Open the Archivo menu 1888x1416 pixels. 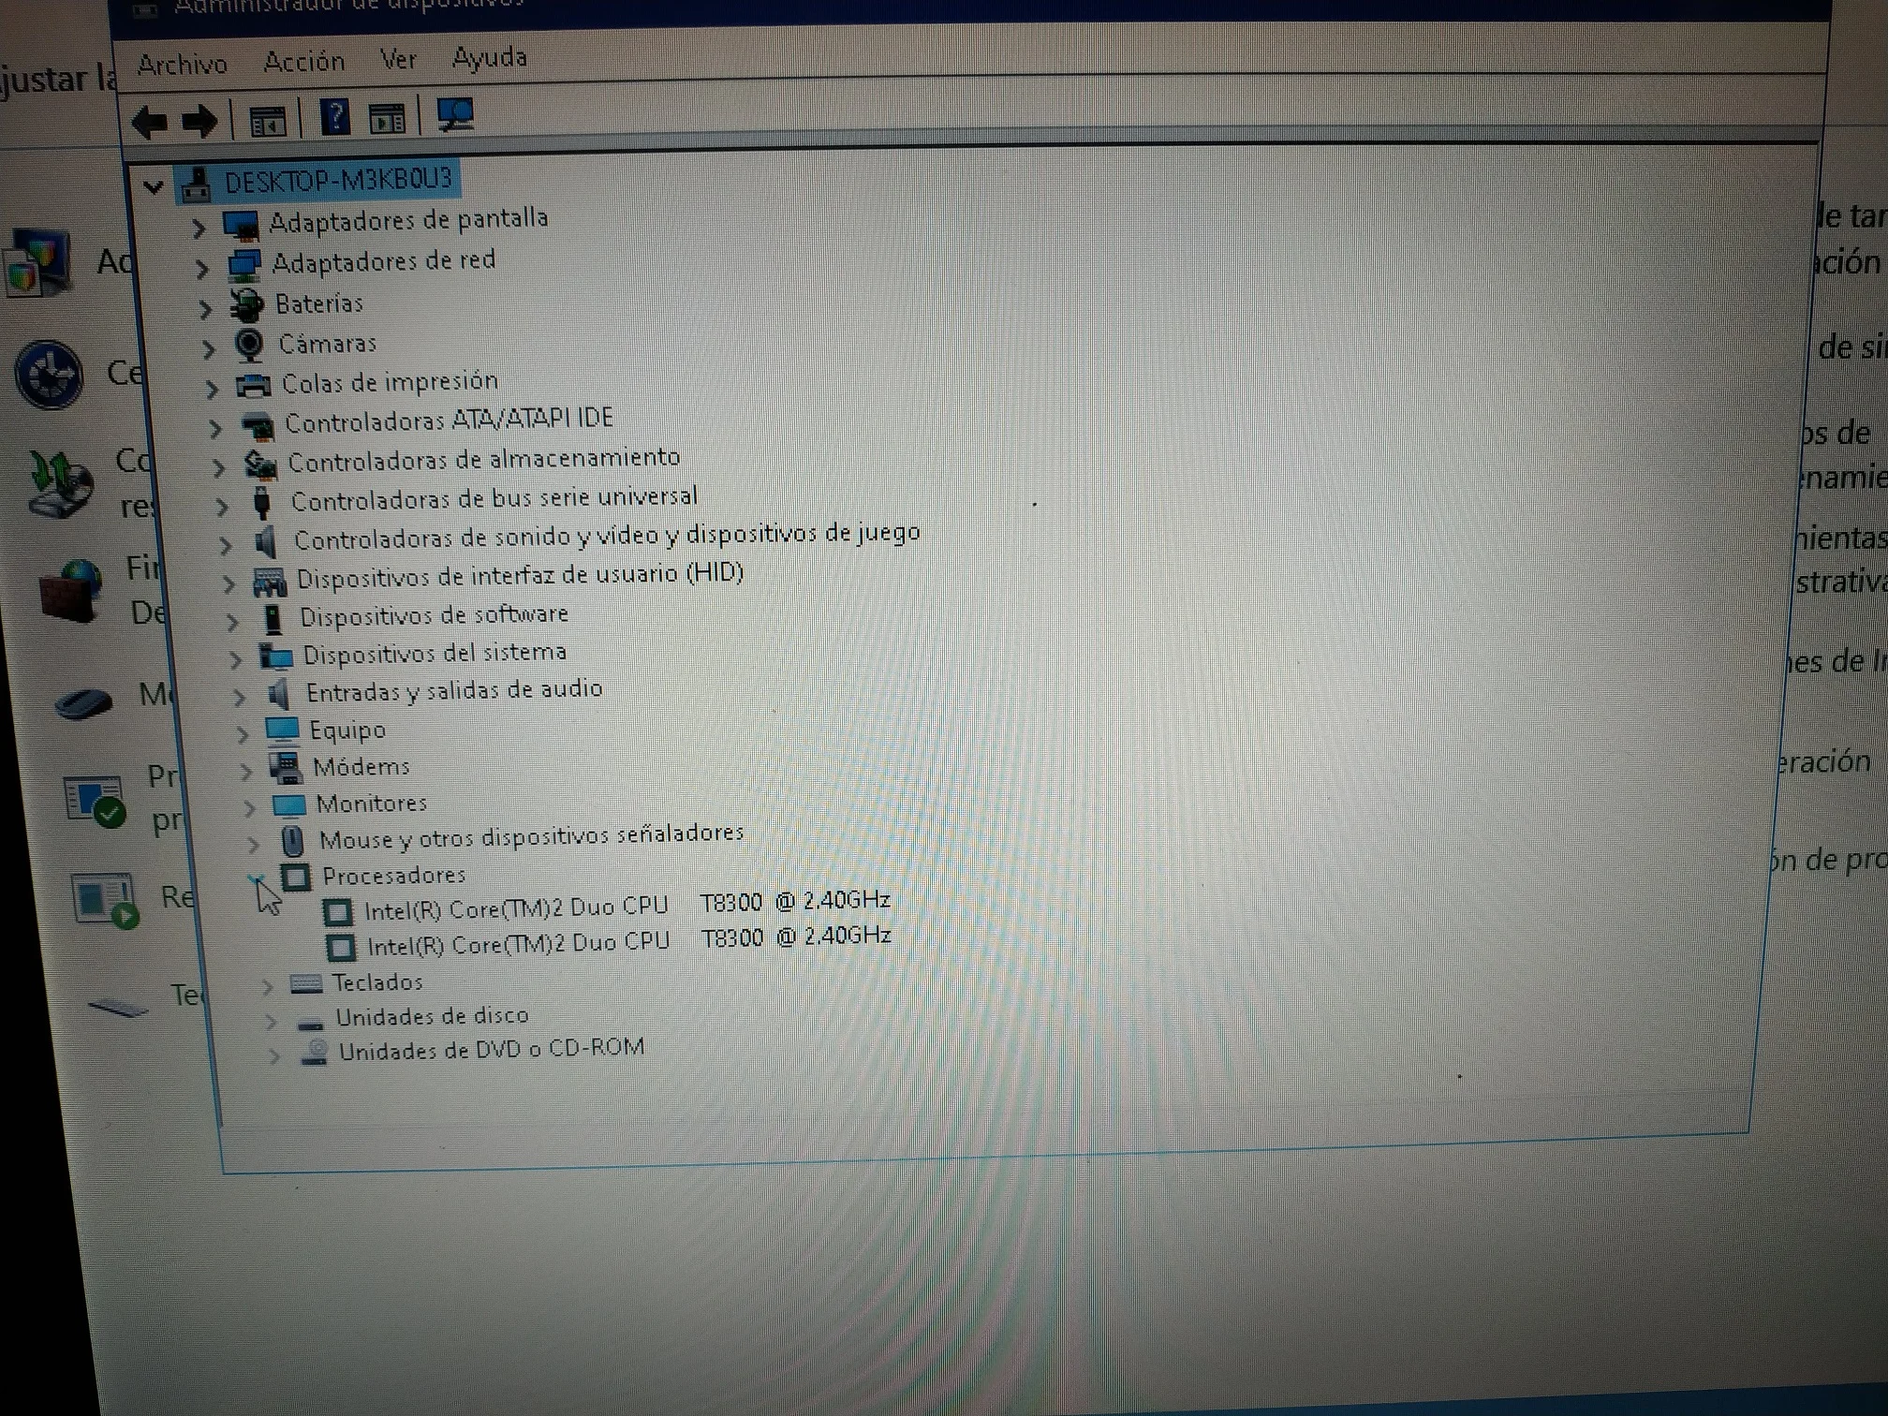(x=183, y=65)
